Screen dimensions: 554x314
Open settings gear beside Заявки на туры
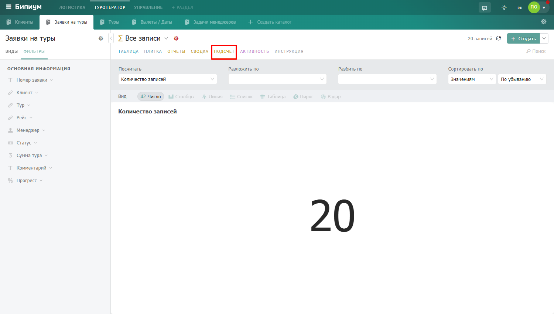point(101,38)
